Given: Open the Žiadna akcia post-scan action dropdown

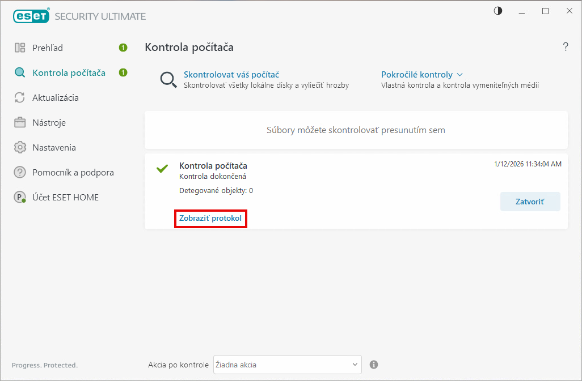Looking at the screenshot, I should coord(288,365).
